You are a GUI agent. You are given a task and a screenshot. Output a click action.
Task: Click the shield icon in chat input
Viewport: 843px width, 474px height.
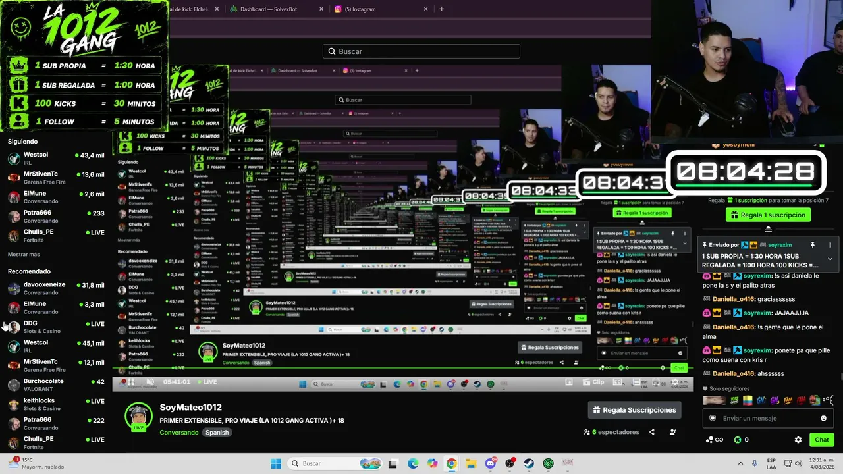tap(712, 418)
